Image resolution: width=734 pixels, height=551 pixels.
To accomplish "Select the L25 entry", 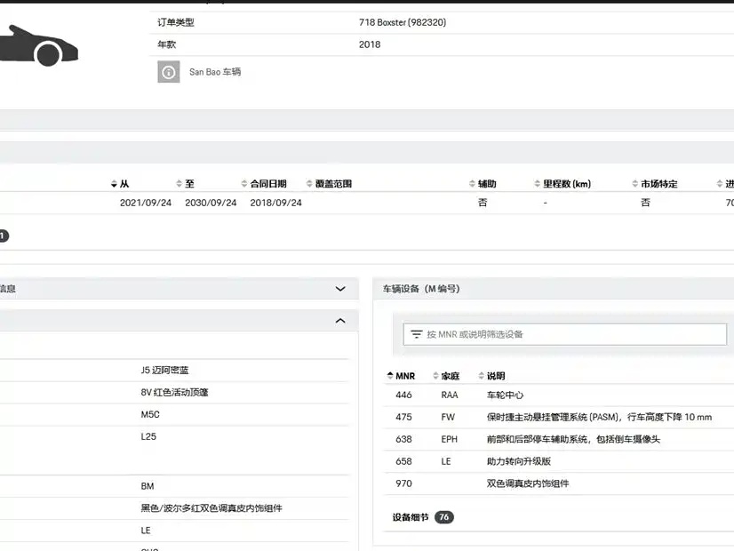I will point(148,436).
